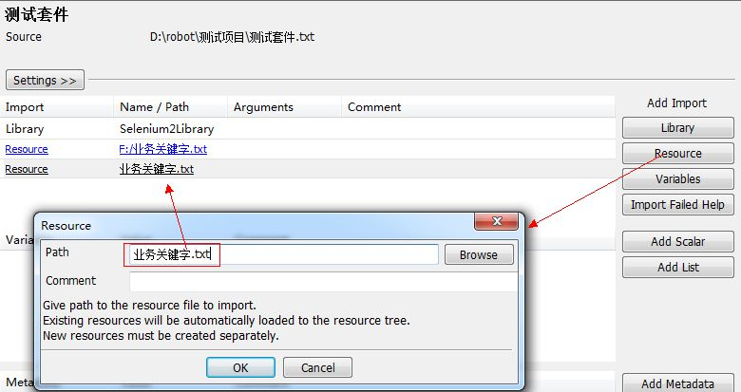
Task: Close the Resource dialog with the X button
Action: point(496,221)
